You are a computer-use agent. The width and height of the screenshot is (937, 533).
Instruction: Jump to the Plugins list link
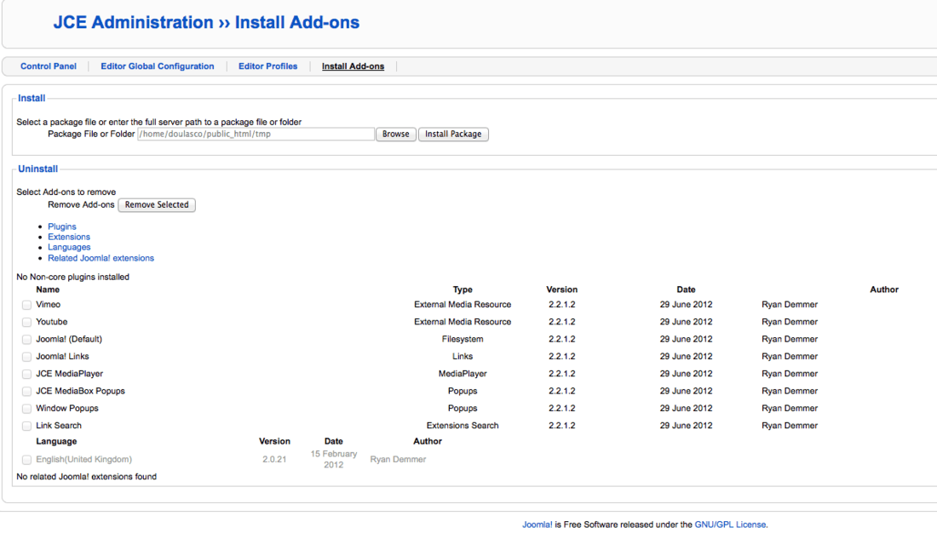[62, 226]
